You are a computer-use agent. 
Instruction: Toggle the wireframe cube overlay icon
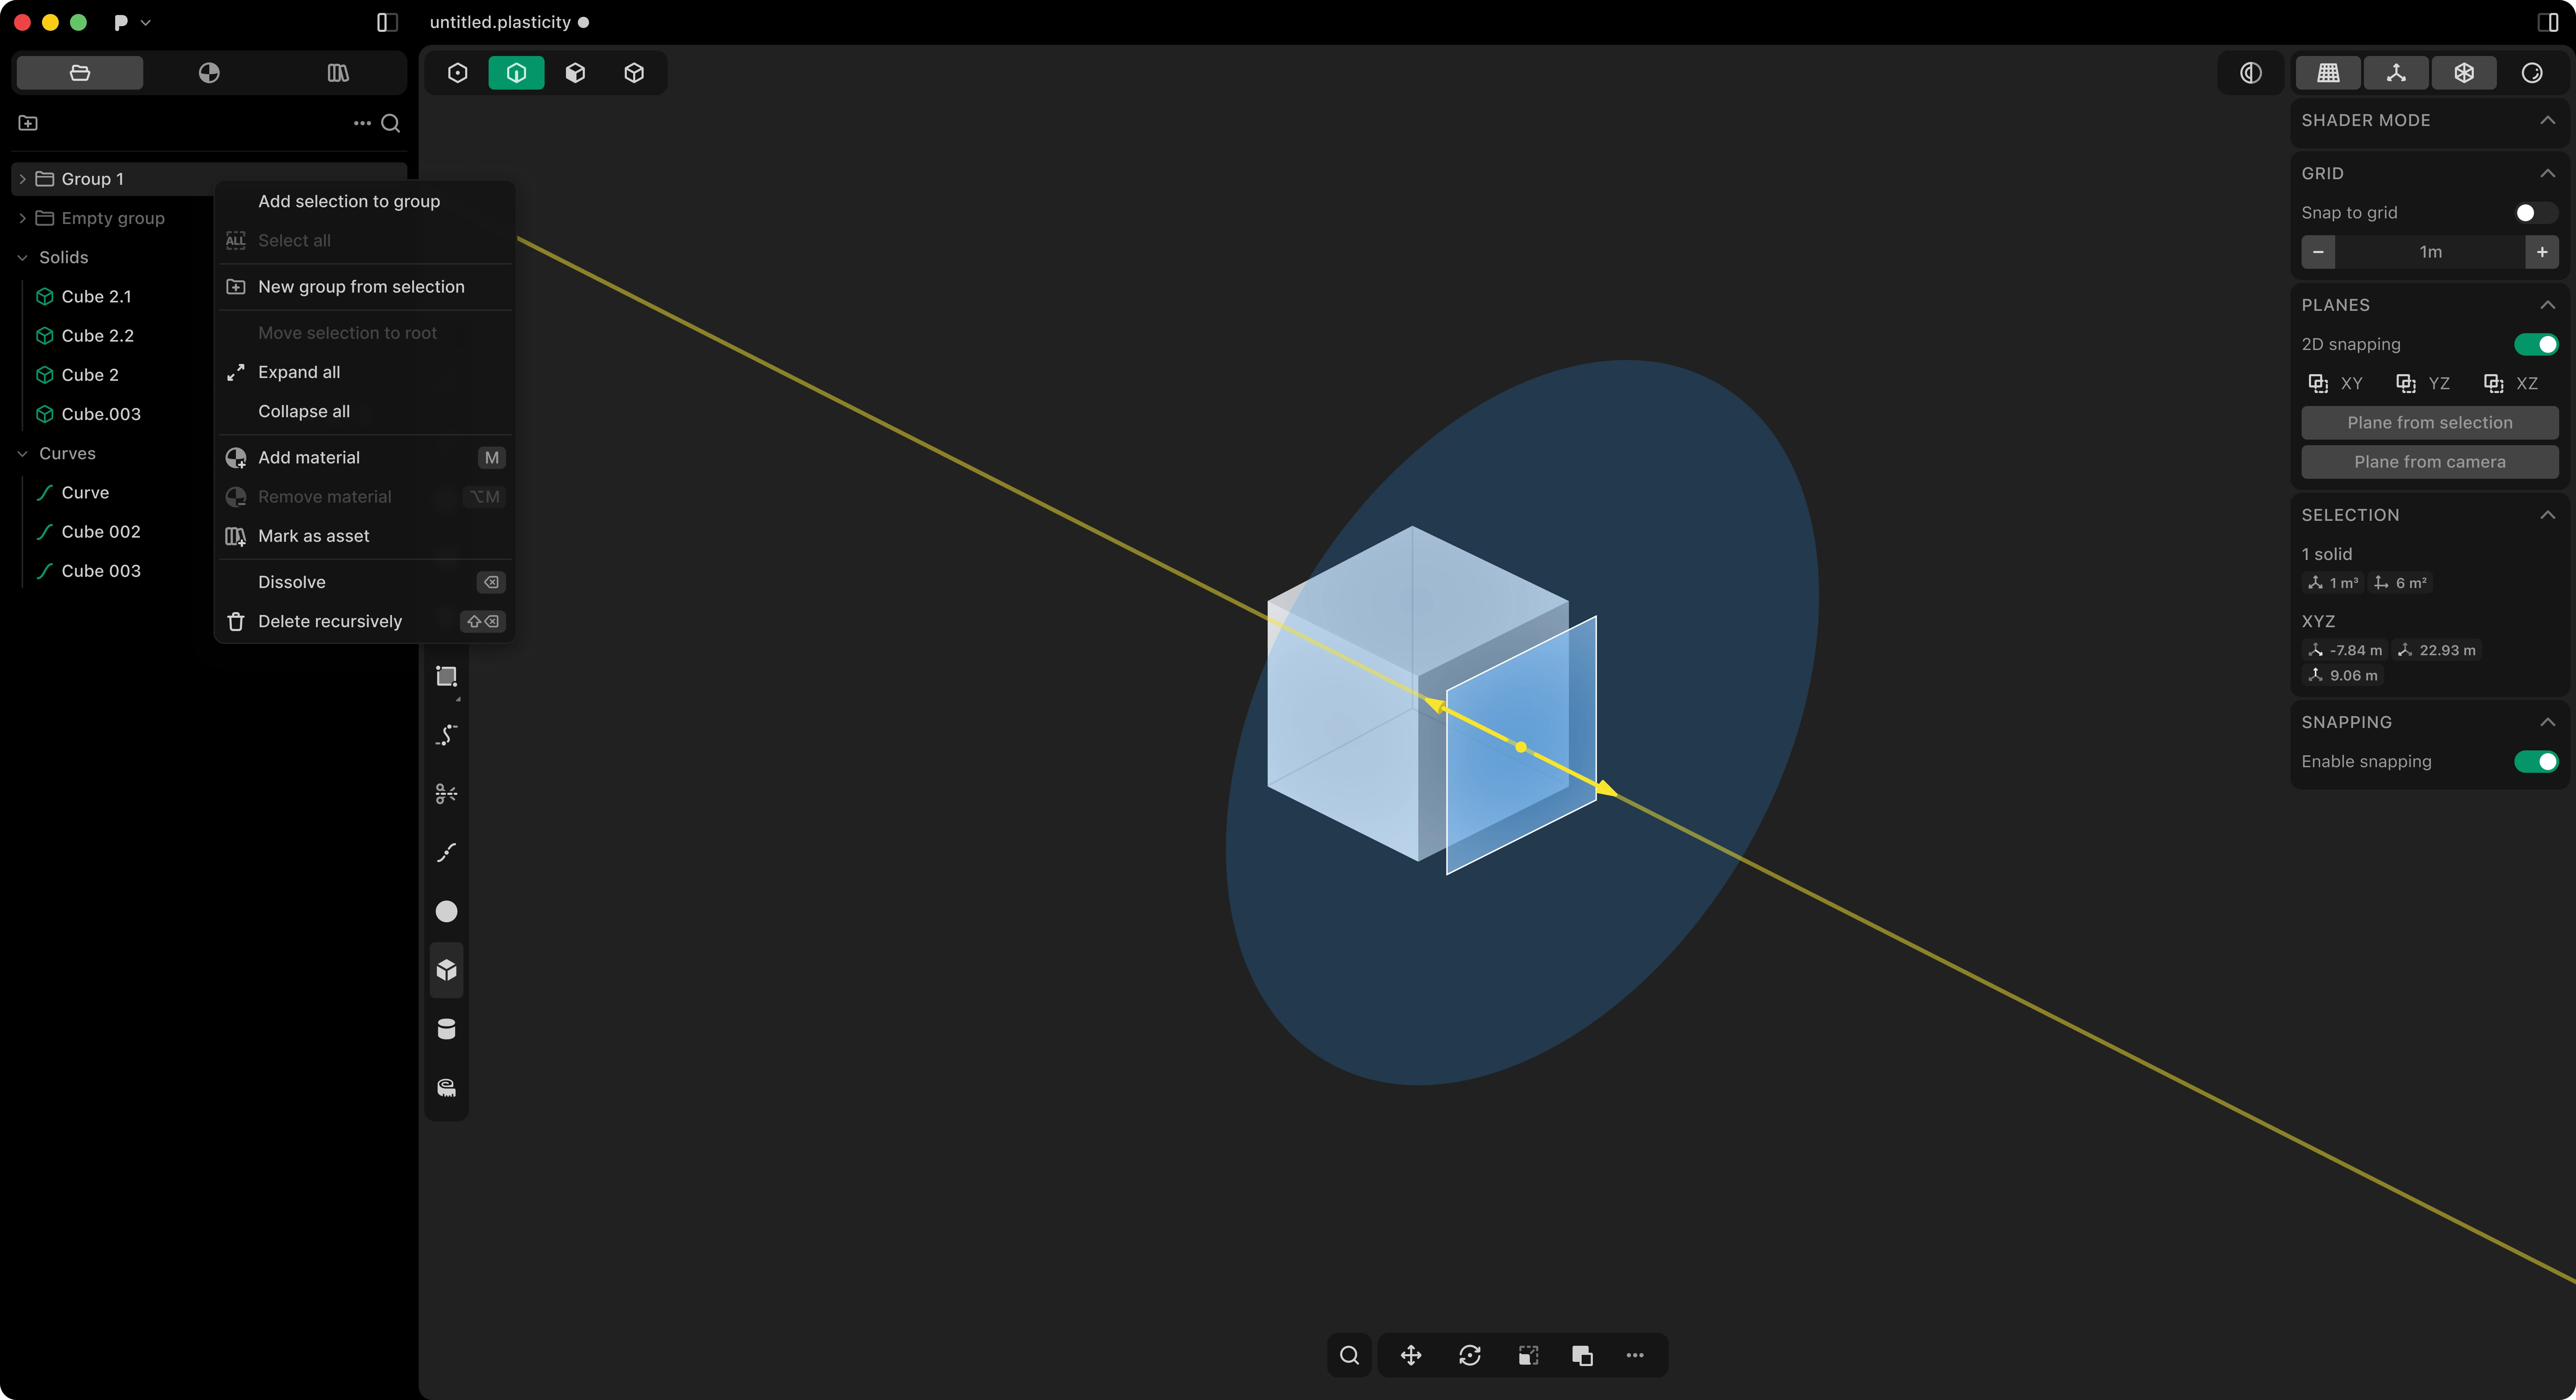click(2464, 73)
